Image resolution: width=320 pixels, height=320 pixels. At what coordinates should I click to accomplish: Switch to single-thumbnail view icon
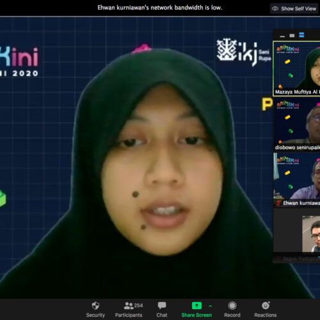pos(292,35)
